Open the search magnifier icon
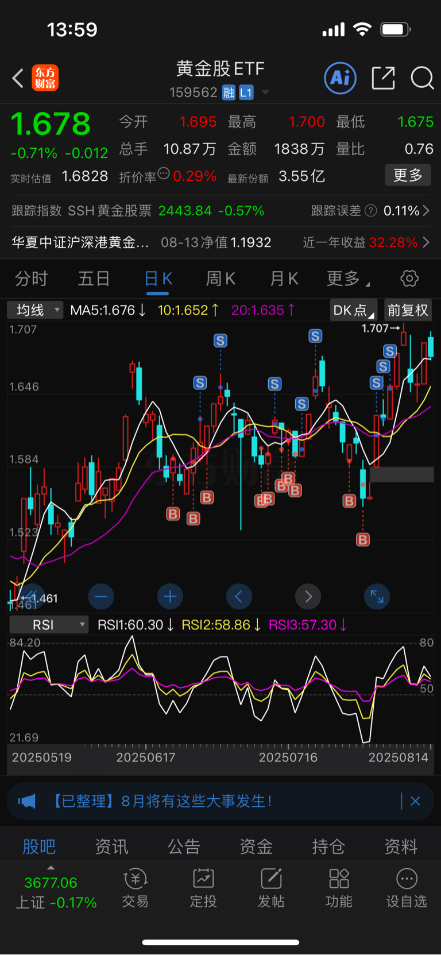Viewport: 441px width, 955px height. coord(422,78)
